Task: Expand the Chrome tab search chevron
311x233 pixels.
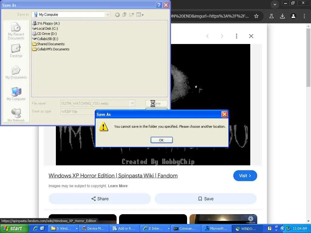Action: [275, 4]
